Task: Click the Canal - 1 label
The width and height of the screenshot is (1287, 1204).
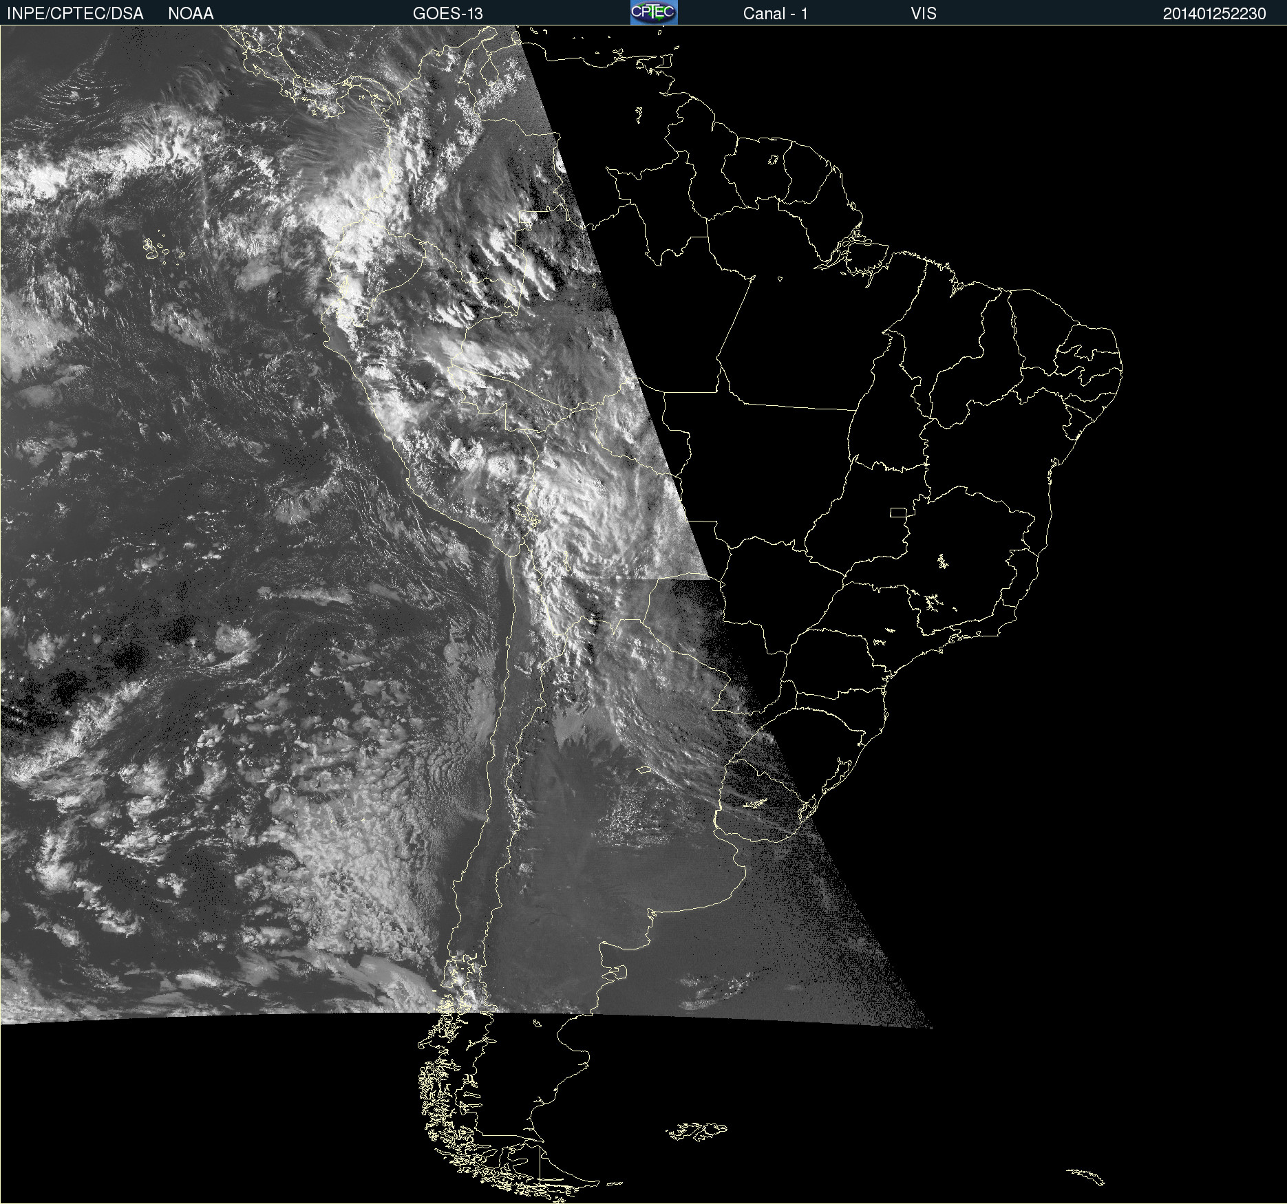Action: [776, 14]
